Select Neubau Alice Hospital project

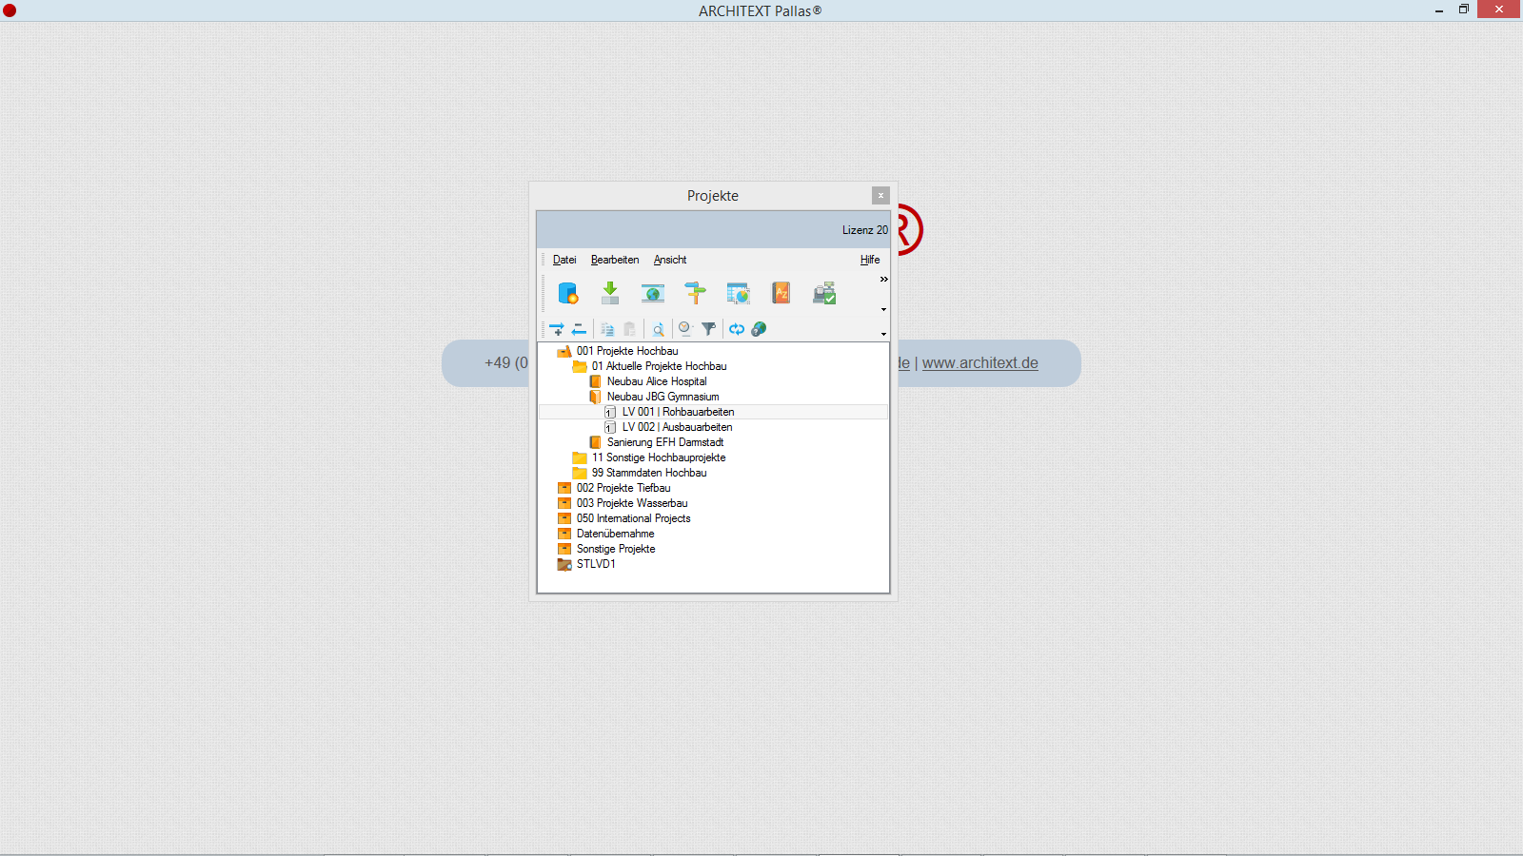[x=657, y=381]
